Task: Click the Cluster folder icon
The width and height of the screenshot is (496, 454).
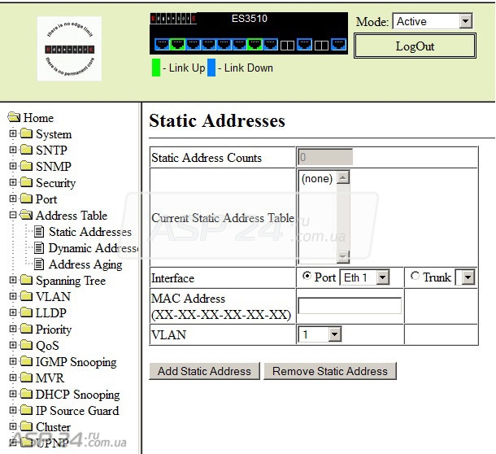Action: pyautogui.click(x=26, y=426)
